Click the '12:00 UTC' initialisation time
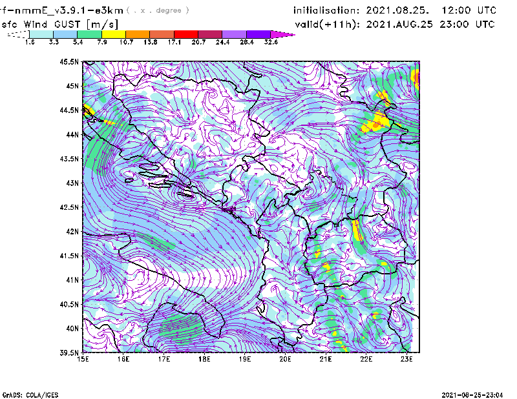Viewport: 517px width, 399px height. coord(469,10)
